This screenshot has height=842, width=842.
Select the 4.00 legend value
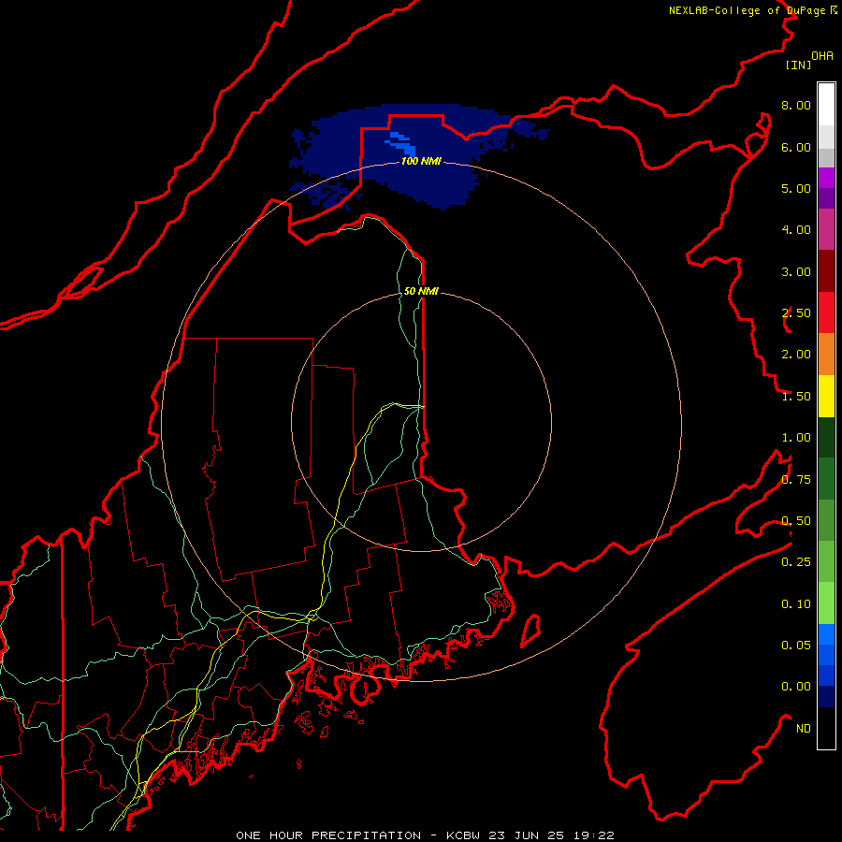[x=796, y=230]
